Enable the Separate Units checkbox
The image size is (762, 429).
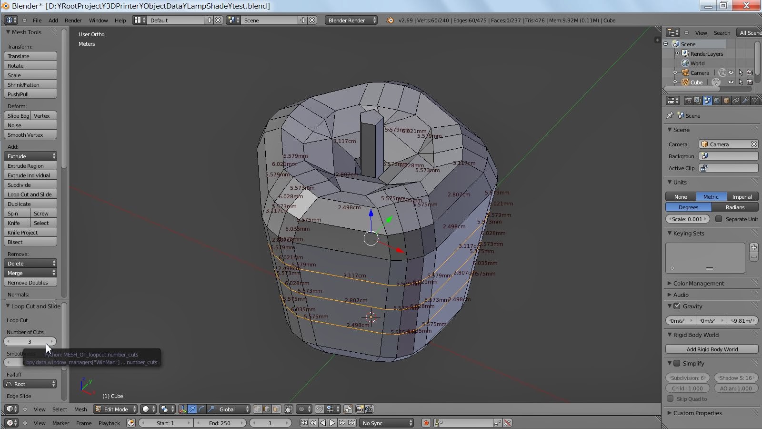(719, 219)
